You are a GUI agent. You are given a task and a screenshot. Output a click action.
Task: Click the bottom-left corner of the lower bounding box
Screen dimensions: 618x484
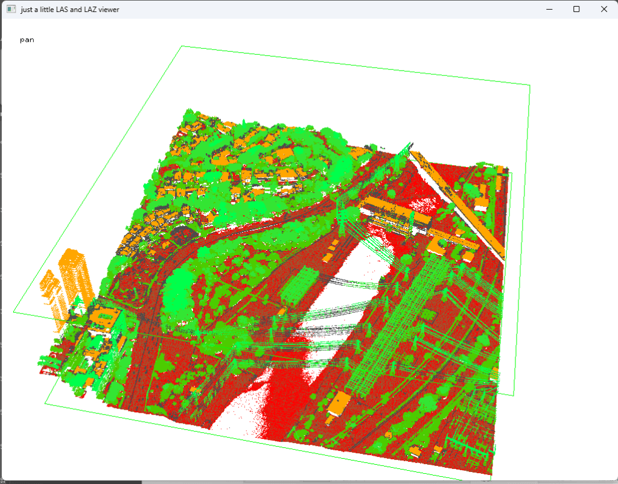pos(46,403)
